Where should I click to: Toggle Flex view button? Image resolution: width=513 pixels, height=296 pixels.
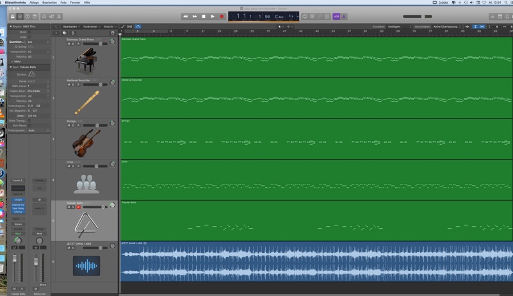pyautogui.click(x=129, y=26)
